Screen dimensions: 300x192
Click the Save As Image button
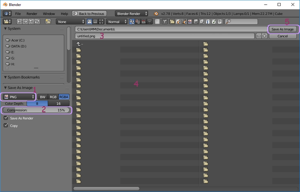tap(282, 29)
